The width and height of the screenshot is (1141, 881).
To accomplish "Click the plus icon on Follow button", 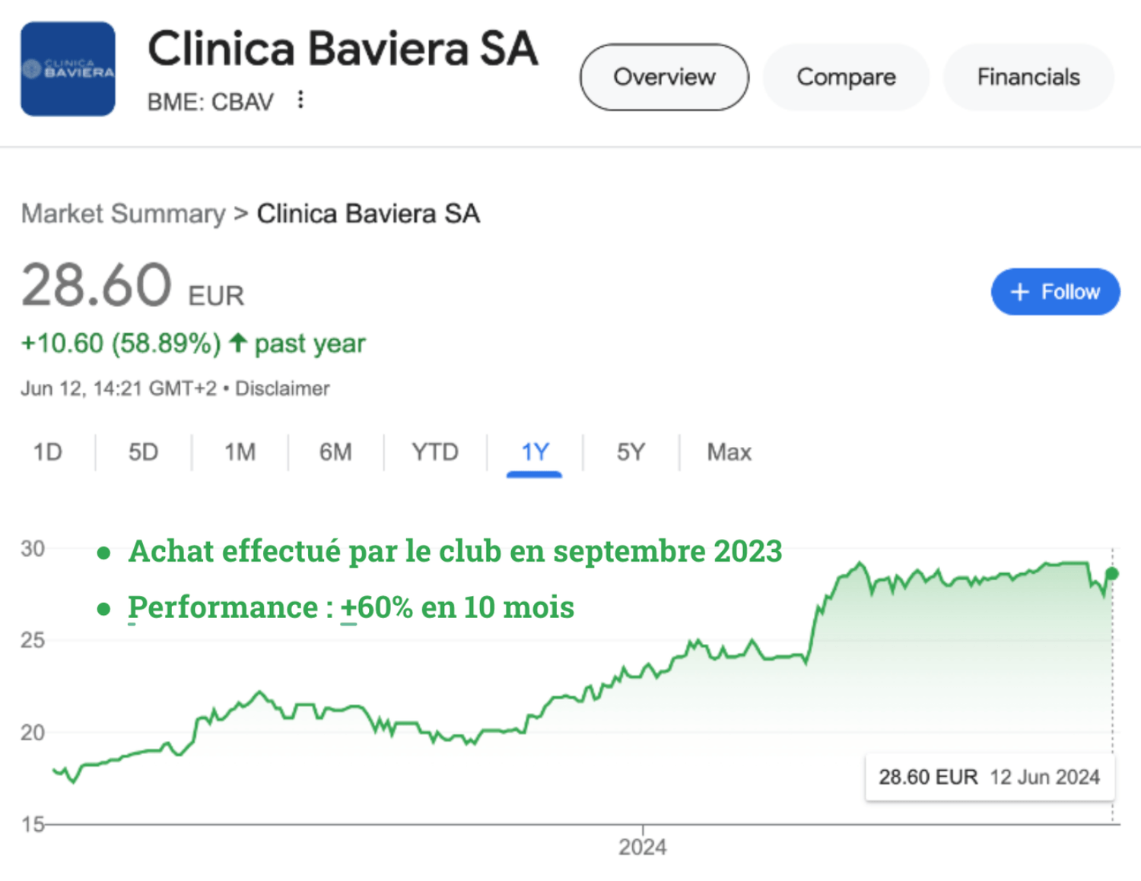I will (x=1019, y=292).
